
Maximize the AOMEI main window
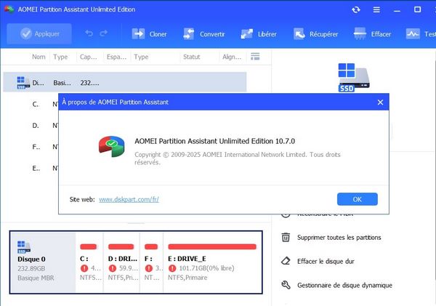click(x=417, y=9)
